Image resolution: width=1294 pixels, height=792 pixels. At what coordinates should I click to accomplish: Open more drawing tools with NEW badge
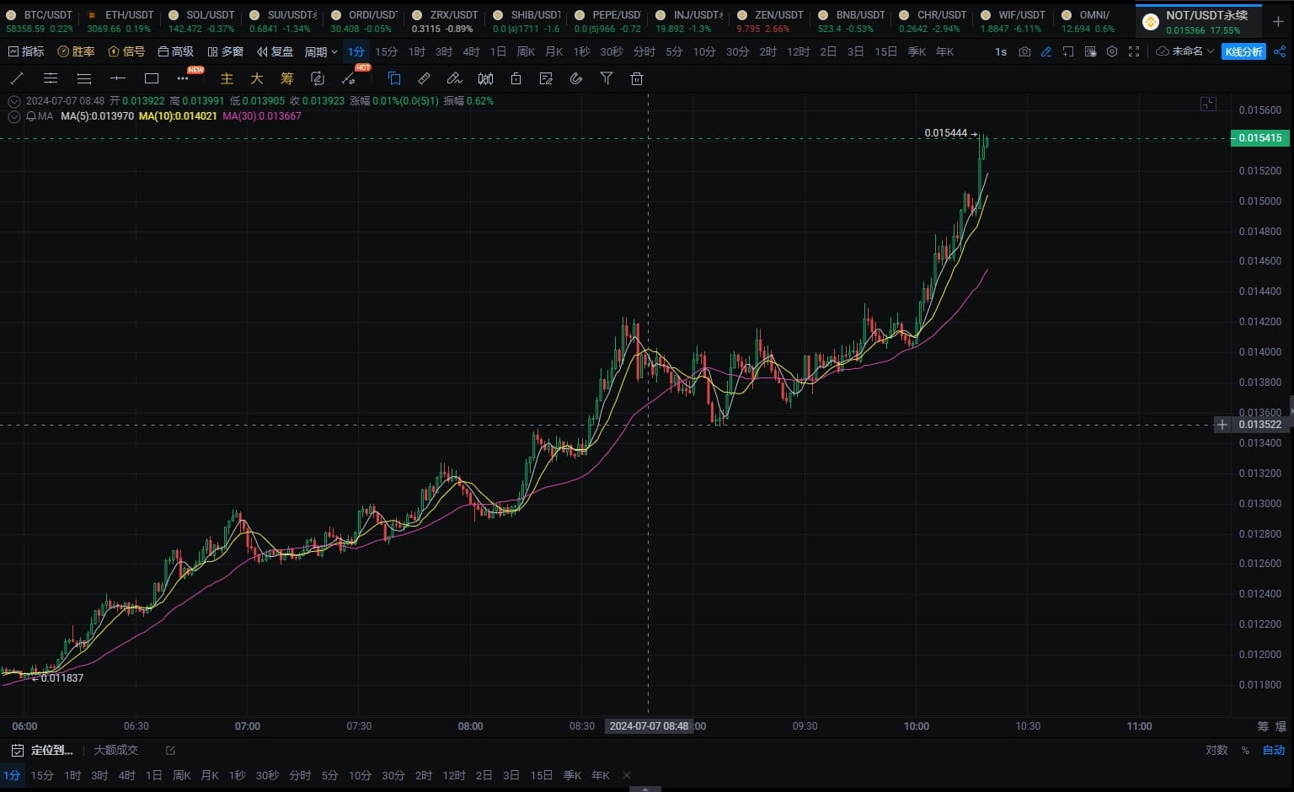[183, 78]
